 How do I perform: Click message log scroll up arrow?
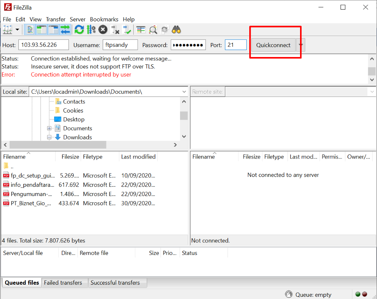tap(372, 59)
